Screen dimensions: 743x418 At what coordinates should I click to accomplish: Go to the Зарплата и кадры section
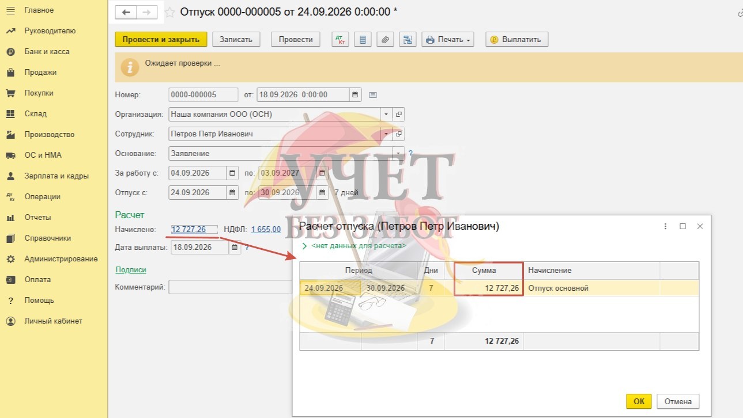coord(56,176)
